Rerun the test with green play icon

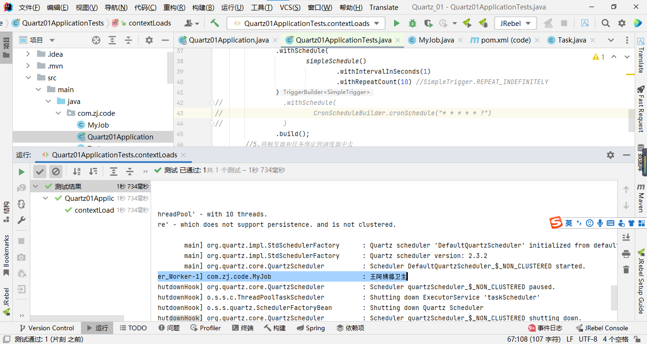[x=21, y=172]
